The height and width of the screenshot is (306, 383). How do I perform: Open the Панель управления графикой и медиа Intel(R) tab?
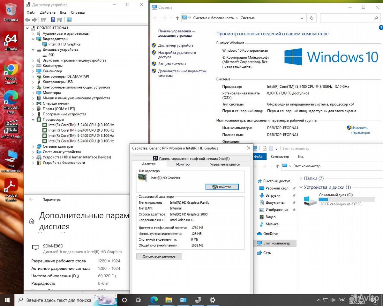pos(191,158)
